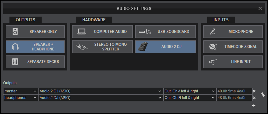268x114 pixels.
Task: Enable the Microphone input icon
Action: [x=213, y=32]
